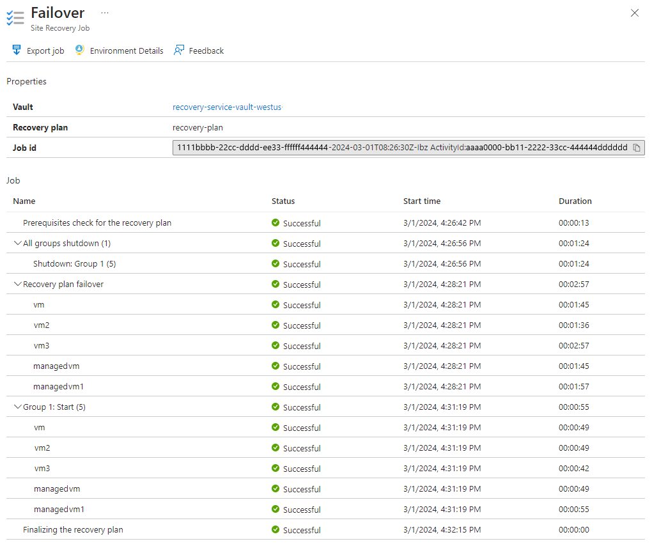652x546 pixels.
Task: Click the Export job button label
Action: click(x=45, y=51)
